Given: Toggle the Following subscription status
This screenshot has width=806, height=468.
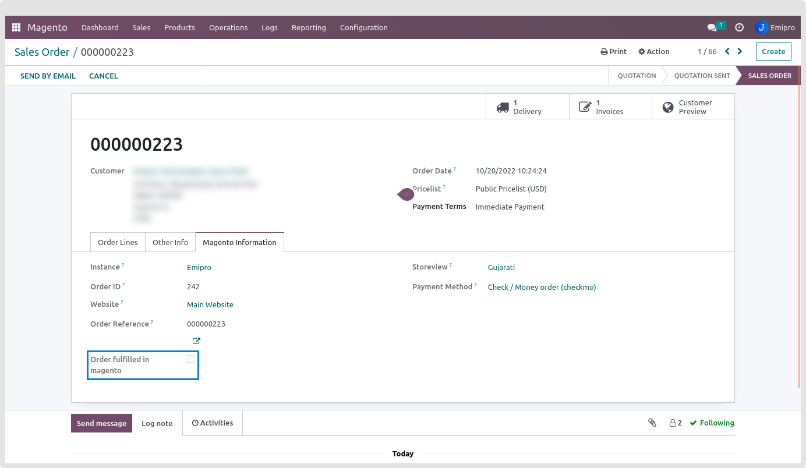Looking at the screenshot, I should [712, 423].
